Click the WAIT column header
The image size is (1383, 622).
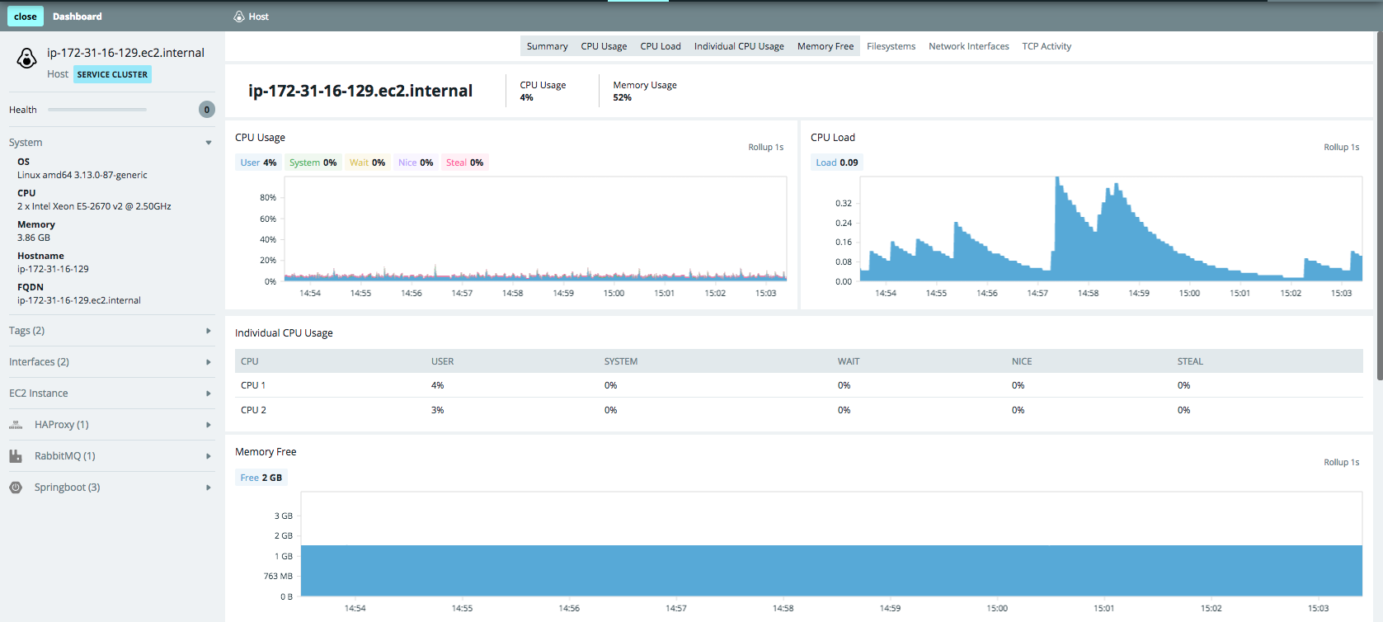849,361
